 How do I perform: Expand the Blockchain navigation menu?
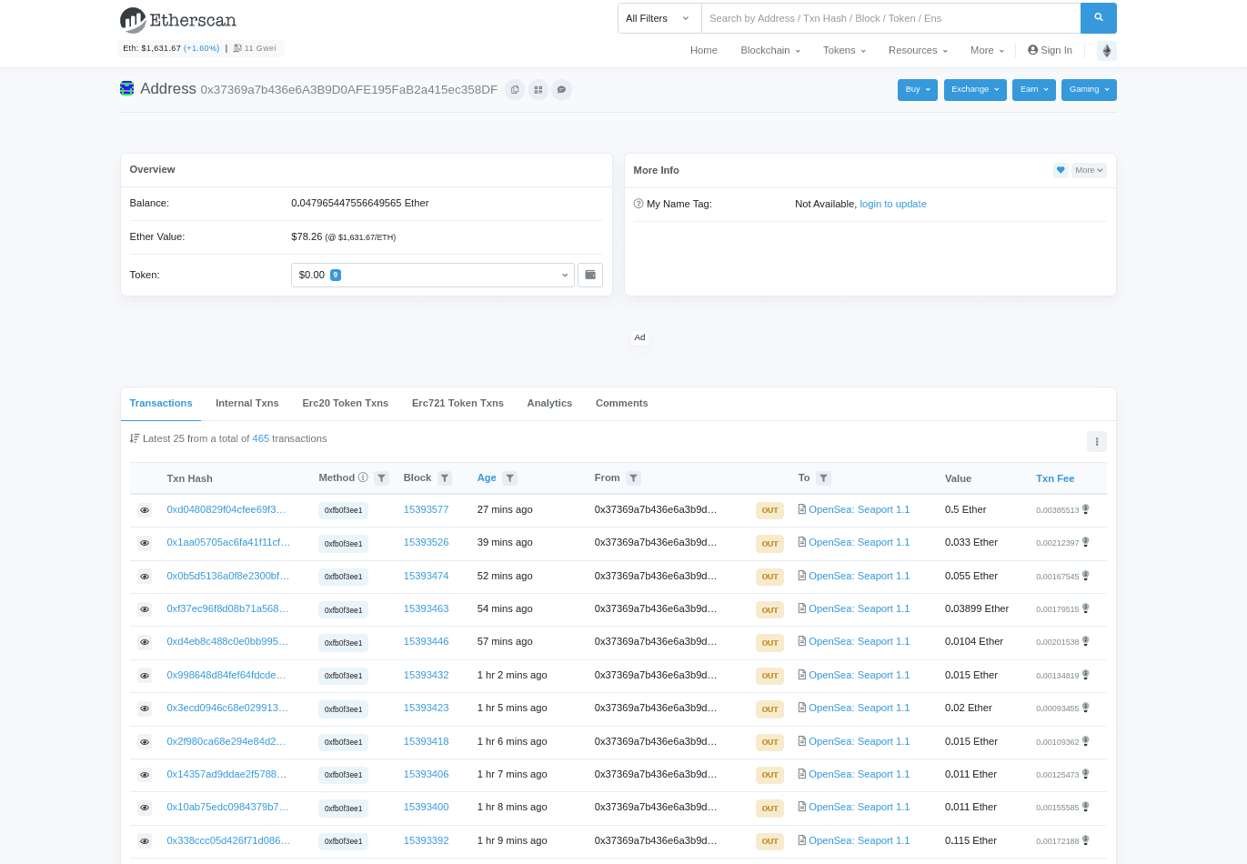(770, 50)
